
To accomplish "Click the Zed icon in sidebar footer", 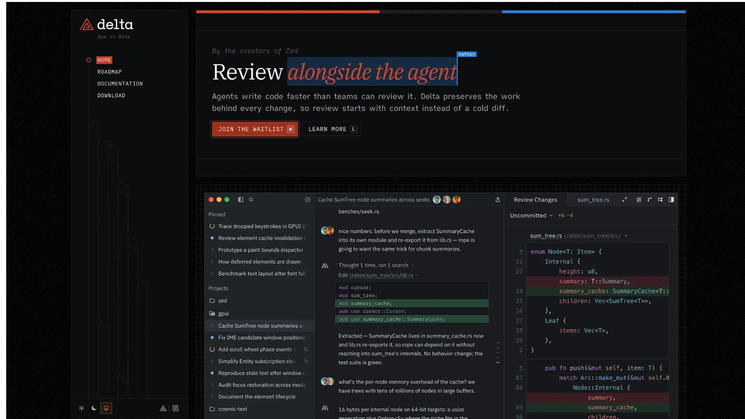I will [x=176, y=408].
